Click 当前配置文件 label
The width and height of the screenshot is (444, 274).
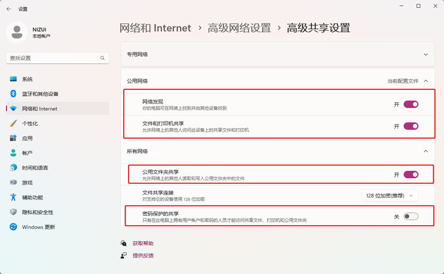pyautogui.click(x=402, y=81)
